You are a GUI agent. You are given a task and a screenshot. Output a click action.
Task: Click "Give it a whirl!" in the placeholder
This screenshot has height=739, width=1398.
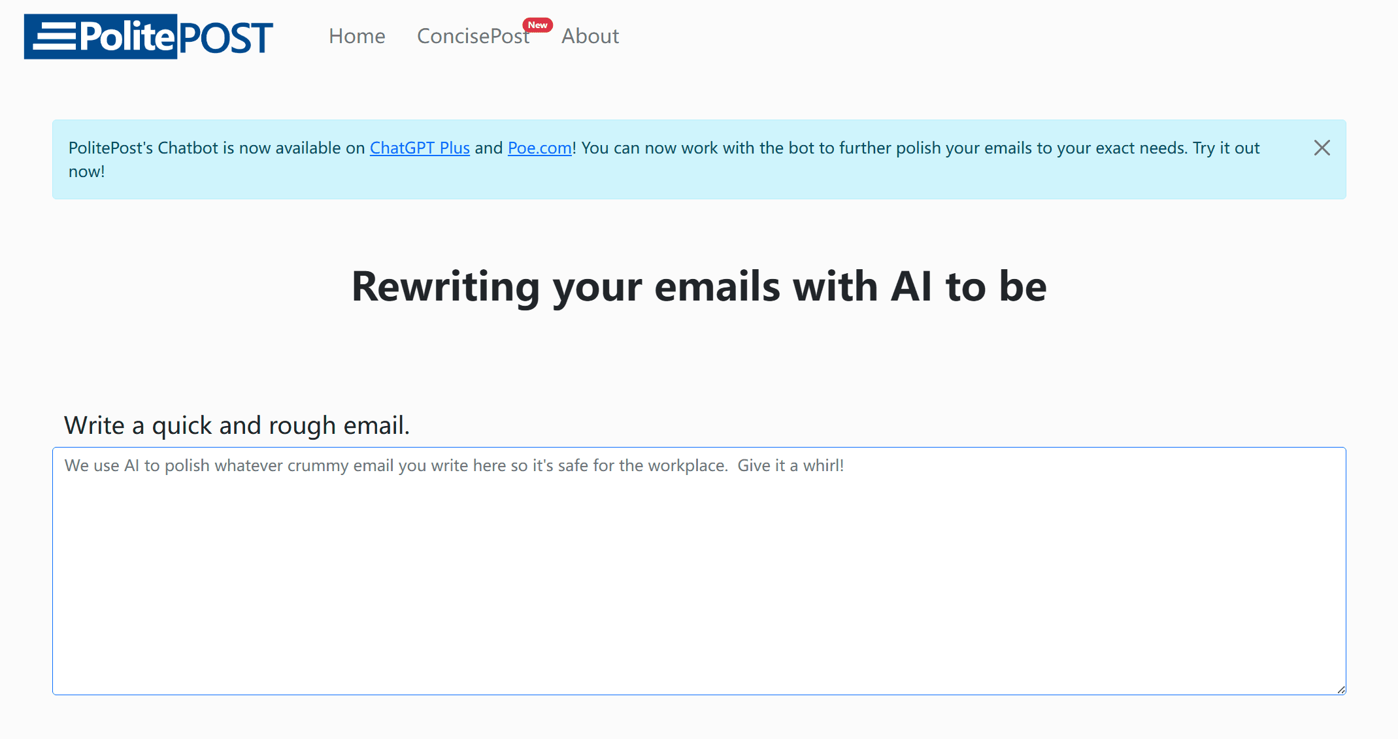click(790, 465)
